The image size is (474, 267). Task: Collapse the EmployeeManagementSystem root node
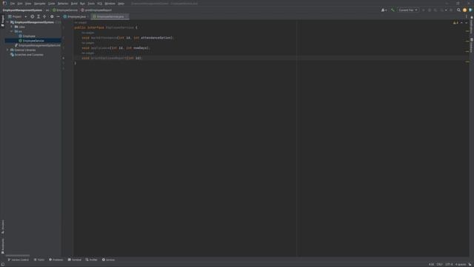pyautogui.click(x=7, y=22)
